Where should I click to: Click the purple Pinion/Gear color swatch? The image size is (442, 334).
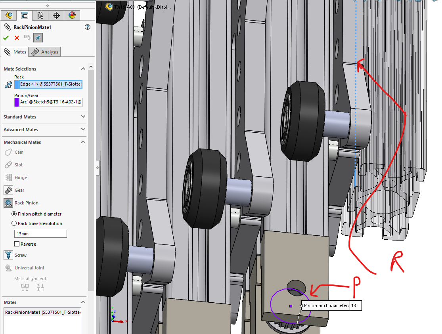17,102
